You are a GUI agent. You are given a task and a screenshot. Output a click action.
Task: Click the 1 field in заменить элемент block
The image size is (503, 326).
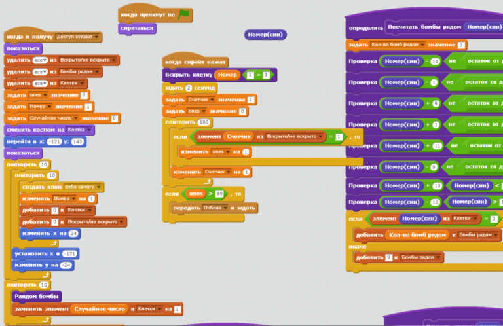pyautogui.click(x=177, y=310)
